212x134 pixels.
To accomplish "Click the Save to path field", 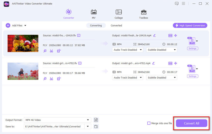I will pyautogui.click(x=54, y=126).
